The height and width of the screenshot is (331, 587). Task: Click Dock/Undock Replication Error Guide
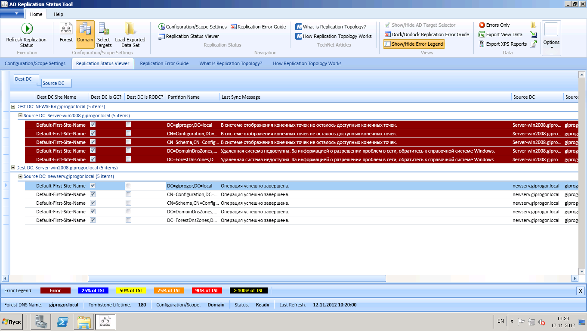point(427,34)
